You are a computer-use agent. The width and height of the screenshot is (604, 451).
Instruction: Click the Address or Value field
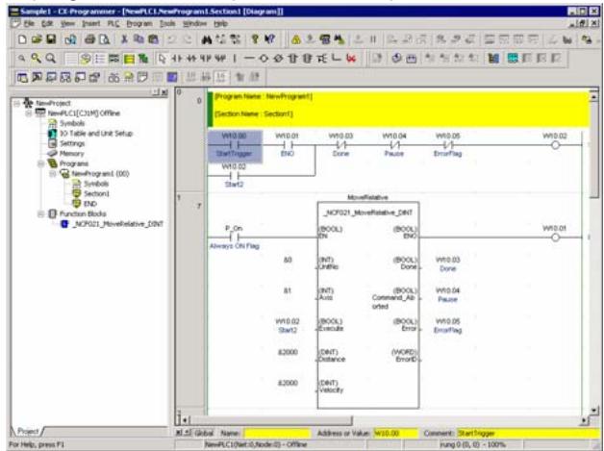pyautogui.click(x=395, y=434)
